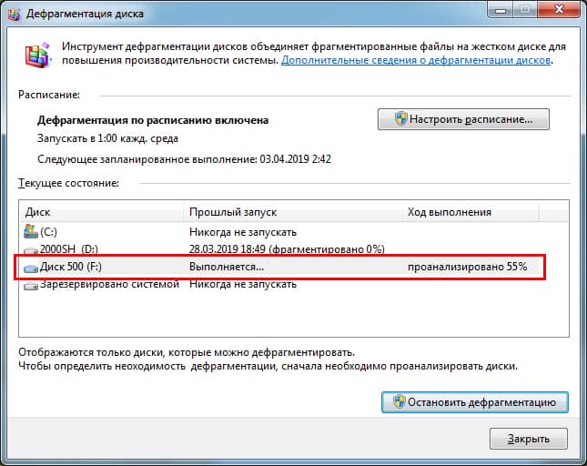The width and height of the screenshot is (587, 466).
Task: Click the Закрыть button
Action: [529, 439]
